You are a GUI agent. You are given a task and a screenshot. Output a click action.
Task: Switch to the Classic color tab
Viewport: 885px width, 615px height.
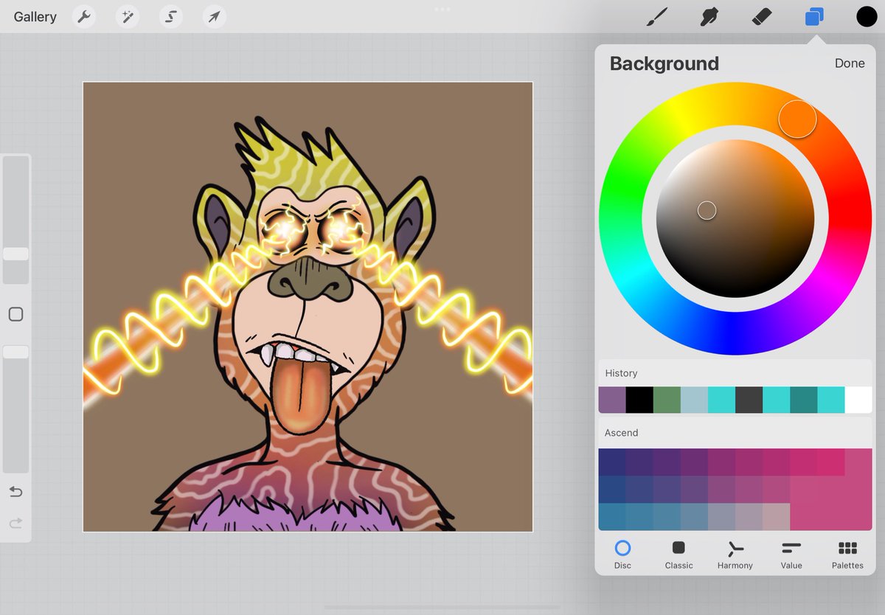point(678,555)
